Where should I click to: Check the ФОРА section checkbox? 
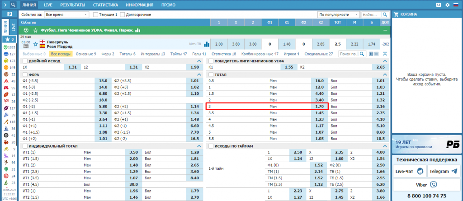pos(24,74)
